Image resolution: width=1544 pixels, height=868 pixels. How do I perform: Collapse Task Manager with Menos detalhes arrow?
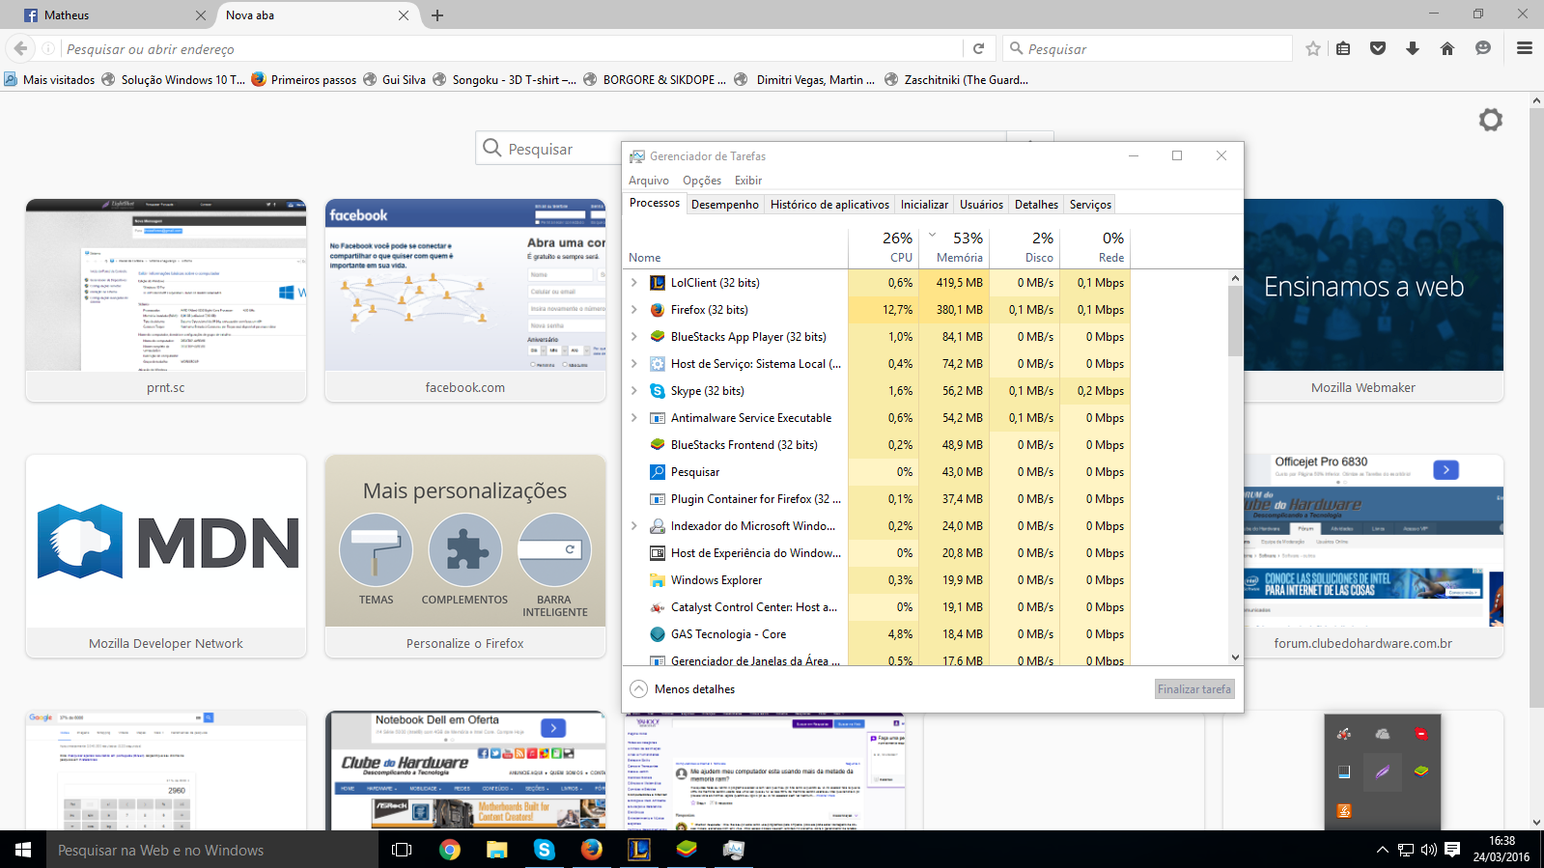coord(638,689)
